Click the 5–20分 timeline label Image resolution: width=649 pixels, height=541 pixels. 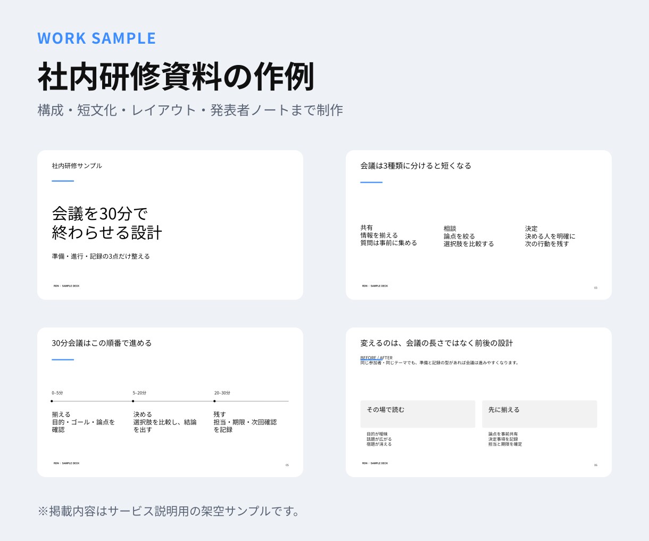tap(139, 393)
